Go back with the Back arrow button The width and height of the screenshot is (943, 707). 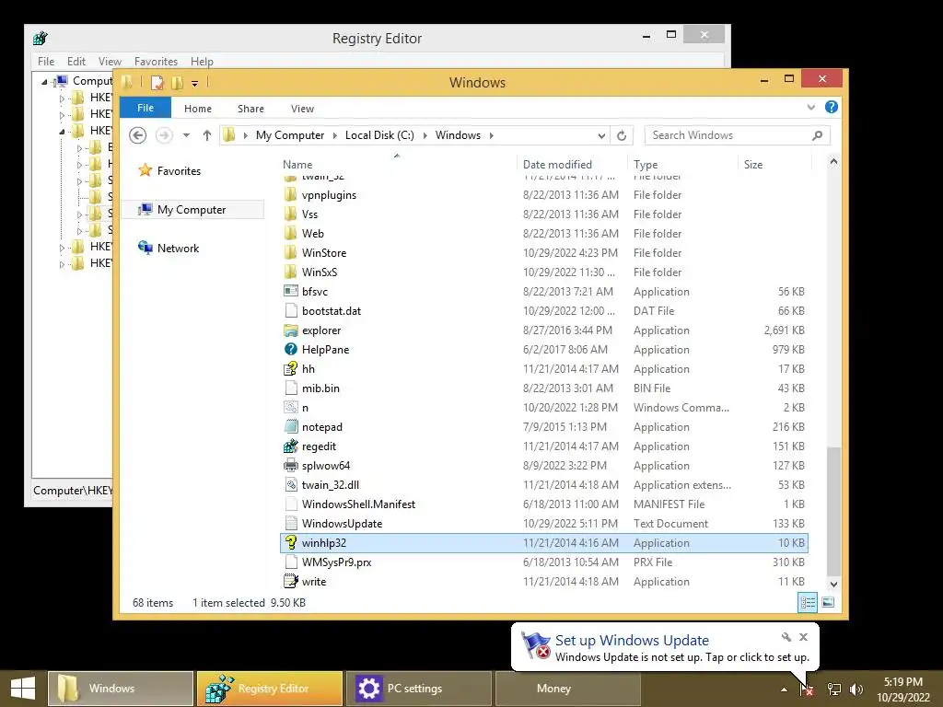[x=138, y=135]
